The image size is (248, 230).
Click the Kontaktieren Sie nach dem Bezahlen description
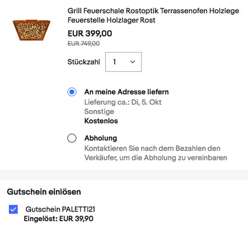[156, 153]
